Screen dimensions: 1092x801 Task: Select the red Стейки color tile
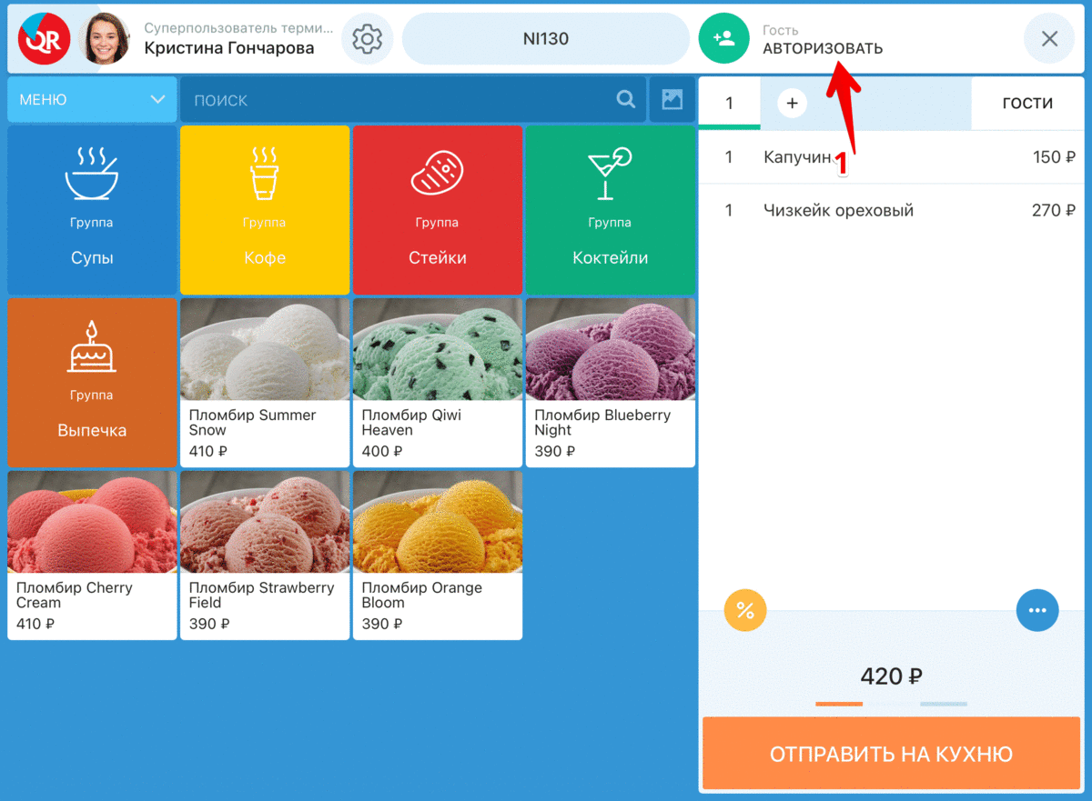(x=438, y=210)
